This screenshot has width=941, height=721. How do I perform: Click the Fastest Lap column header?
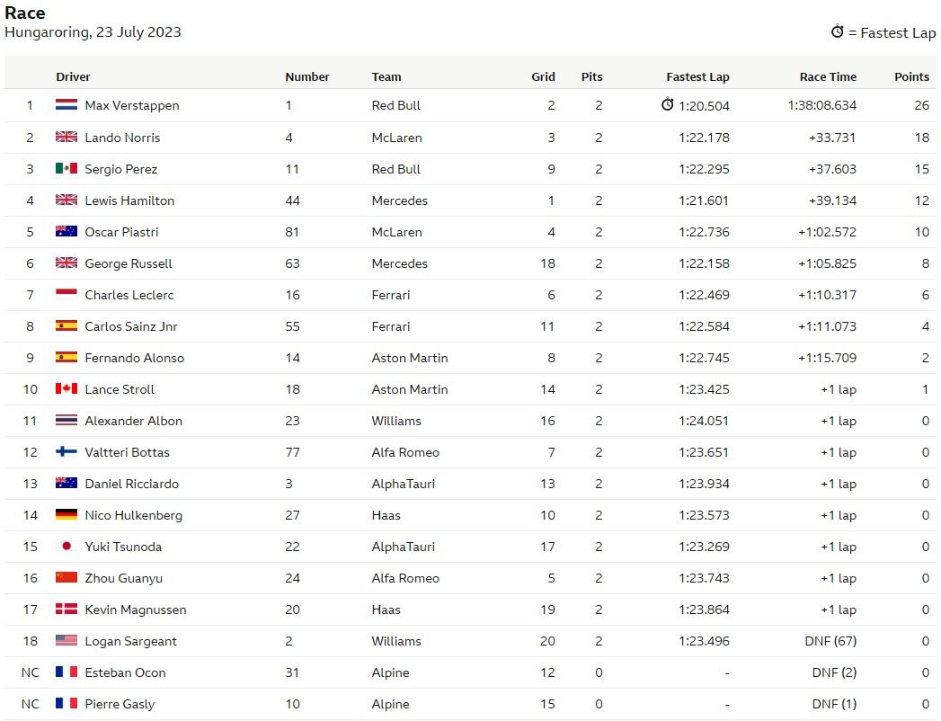pos(697,76)
